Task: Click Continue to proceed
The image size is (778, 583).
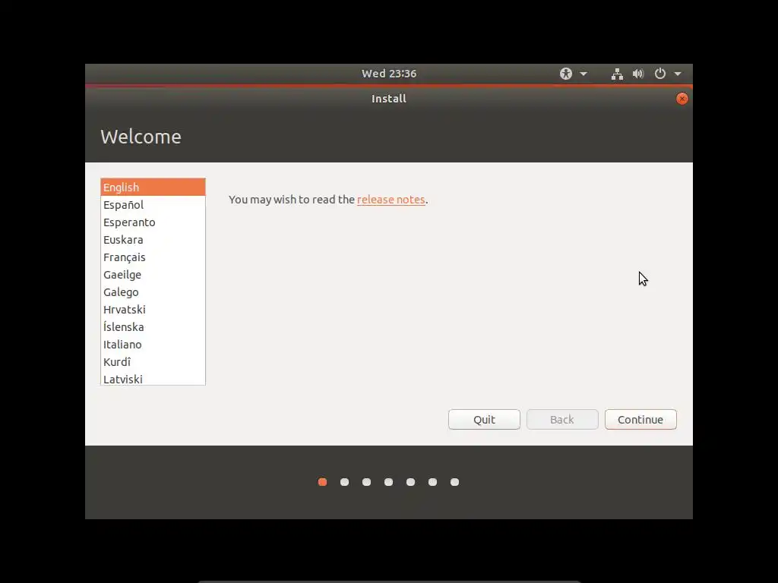Action: click(640, 419)
